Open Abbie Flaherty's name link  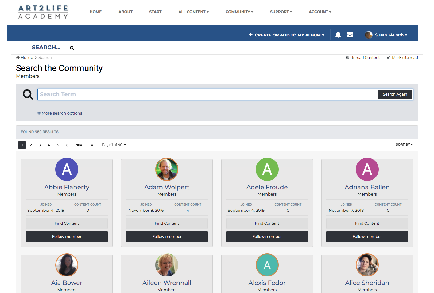click(67, 187)
